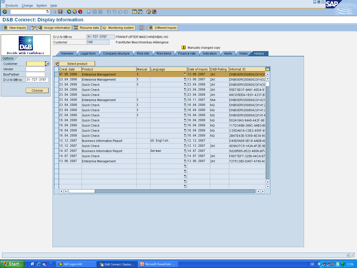
Task: Click the list icon before Different inquiry
Action: pyautogui.click(x=142, y=28)
